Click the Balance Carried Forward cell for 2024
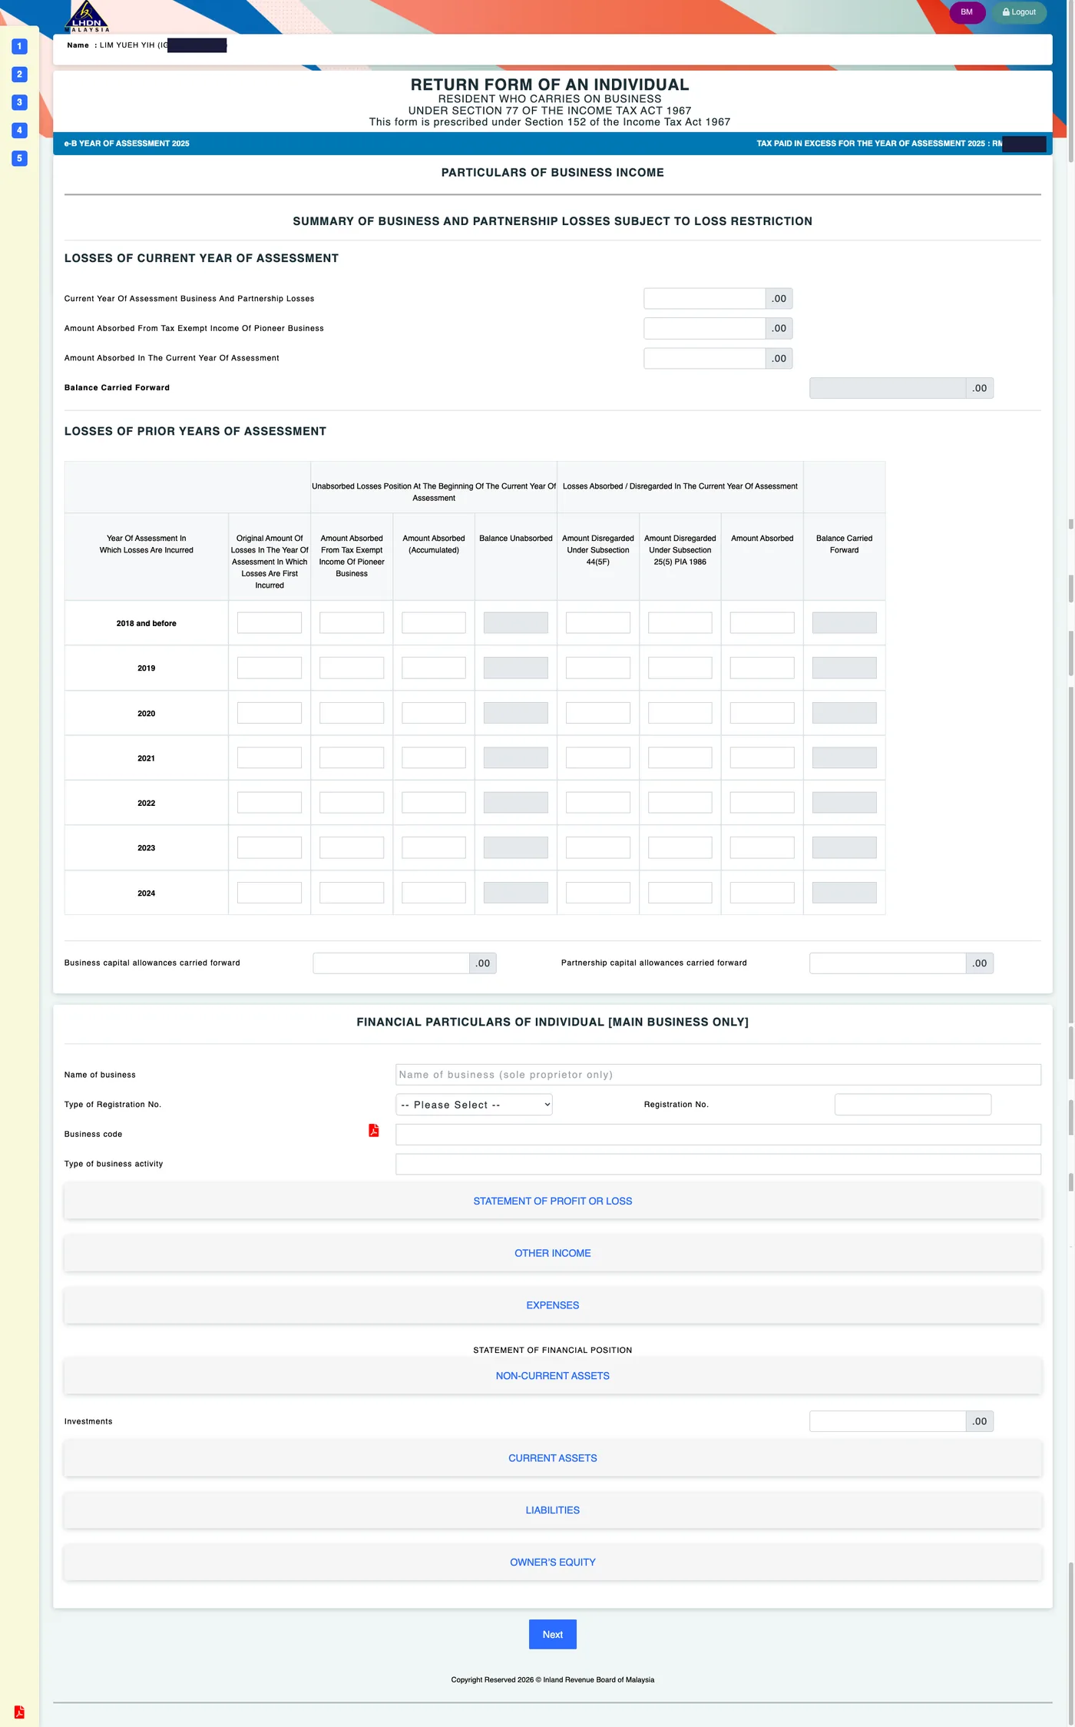 click(x=844, y=893)
